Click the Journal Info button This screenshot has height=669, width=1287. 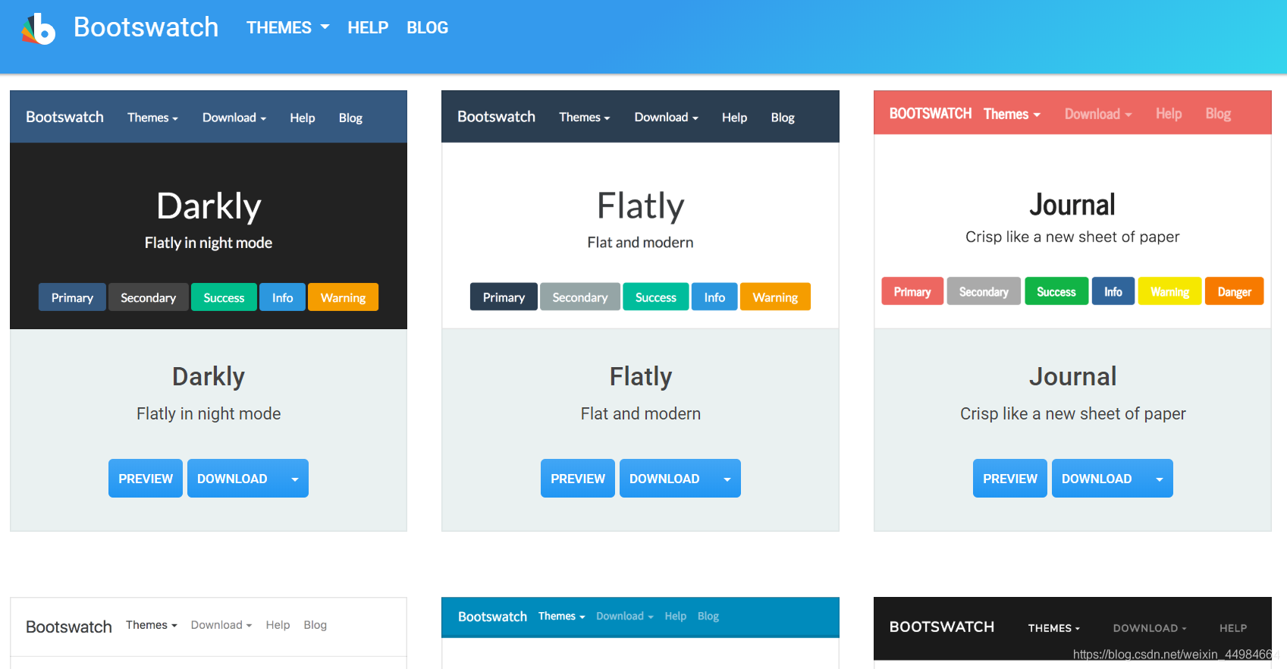1113,291
